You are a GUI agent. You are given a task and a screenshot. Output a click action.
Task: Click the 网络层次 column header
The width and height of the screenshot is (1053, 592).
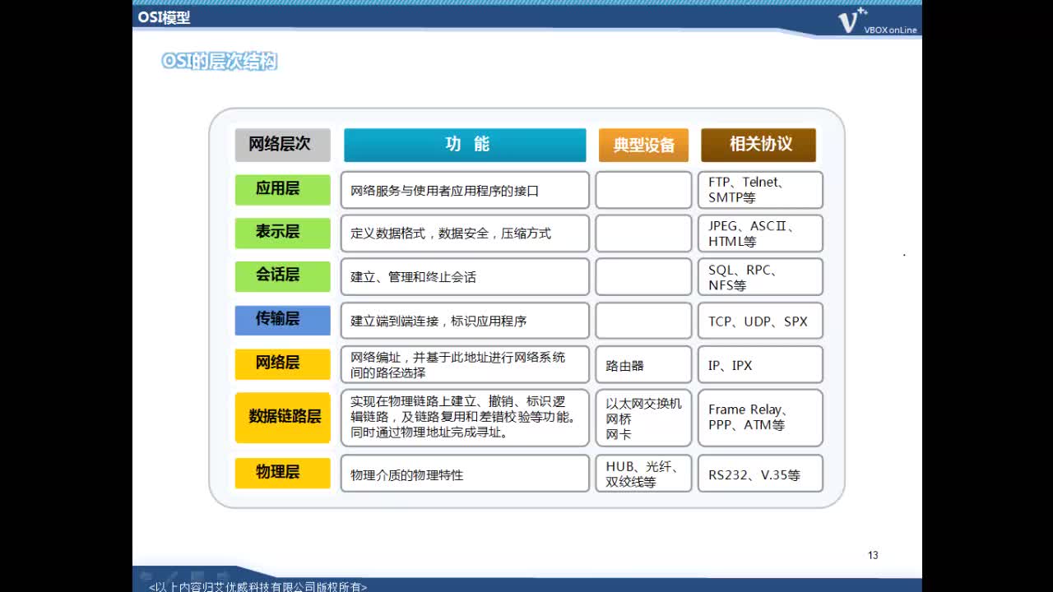pos(282,145)
